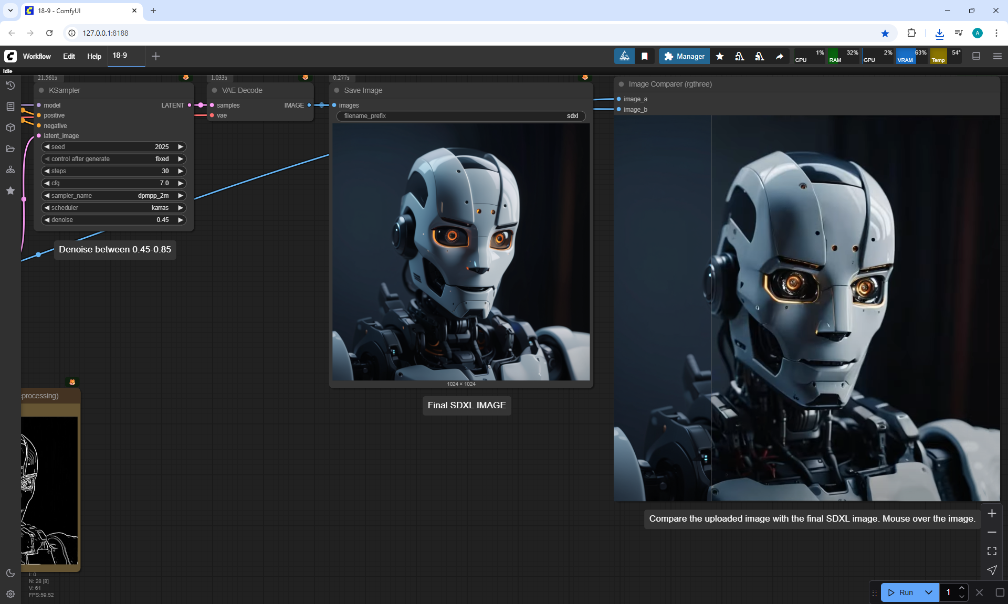
Task: Collapse the KSampler node via its dot
Action: coord(41,90)
